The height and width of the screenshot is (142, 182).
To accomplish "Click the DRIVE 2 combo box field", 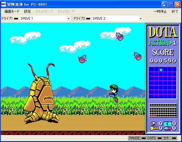I will pos(117,19).
